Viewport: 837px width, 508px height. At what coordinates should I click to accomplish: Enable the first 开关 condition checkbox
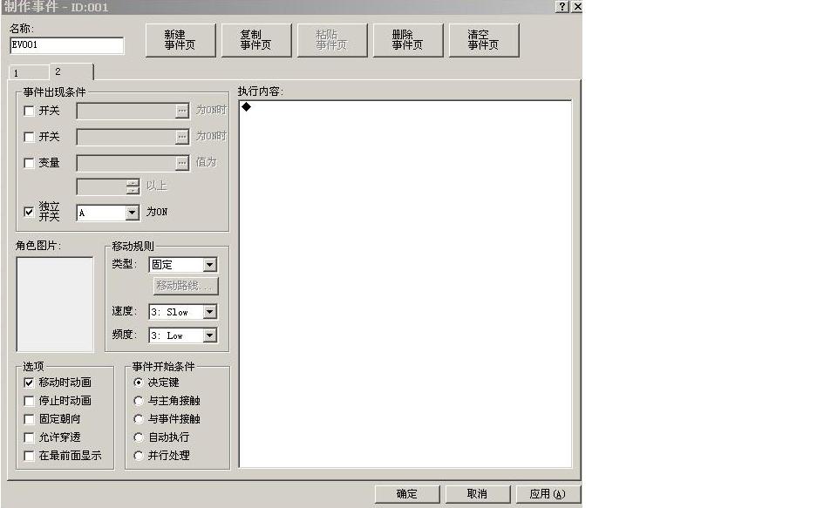tap(30, 111)
